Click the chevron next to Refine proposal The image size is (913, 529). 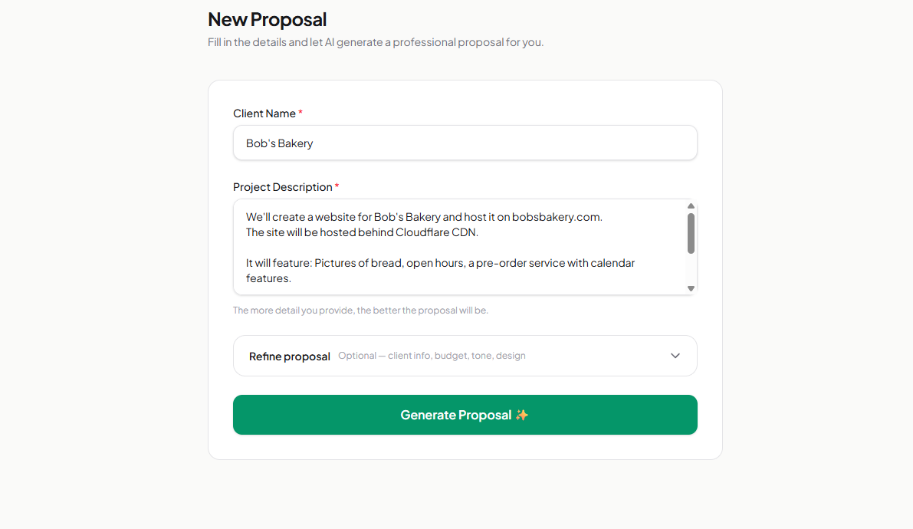[x=675, y=356]
